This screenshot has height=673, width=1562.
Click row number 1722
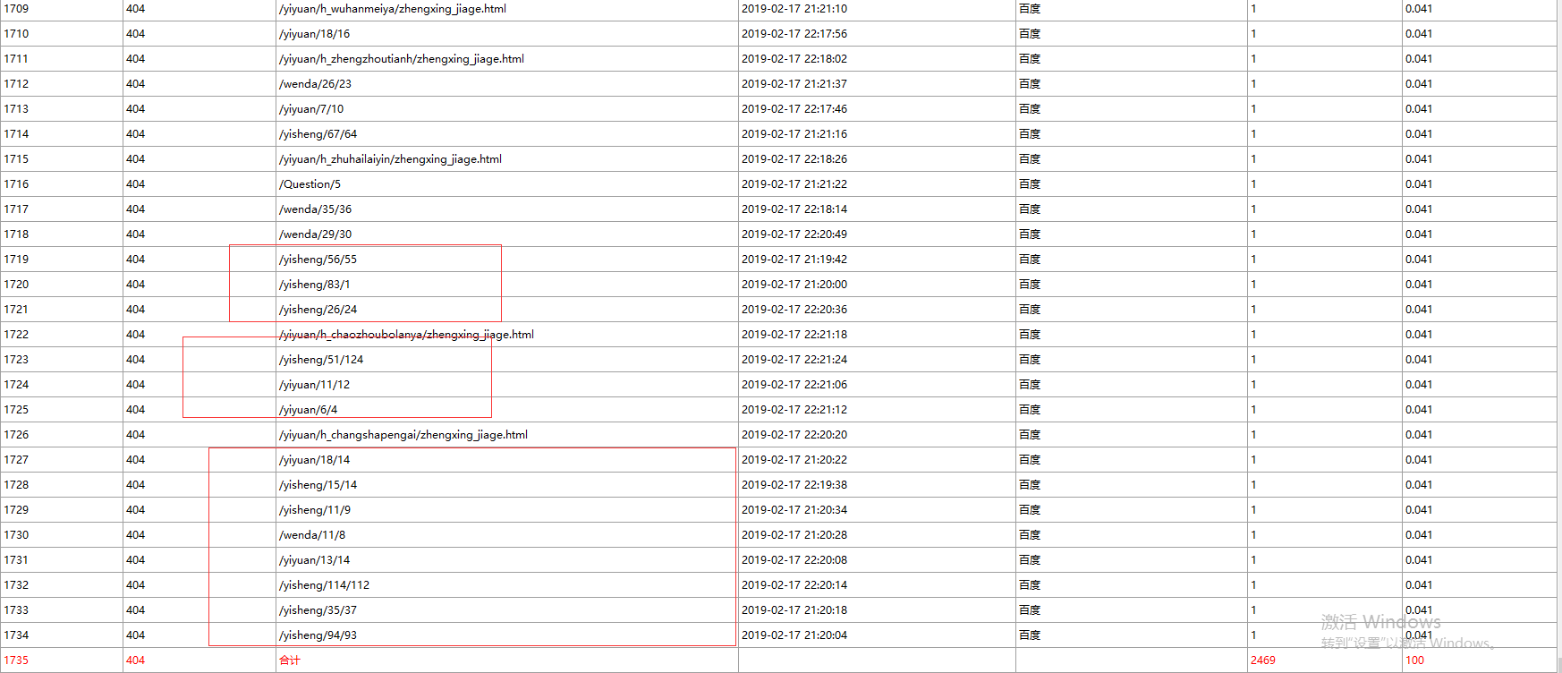pyautogui.click(x=16, y=335)
